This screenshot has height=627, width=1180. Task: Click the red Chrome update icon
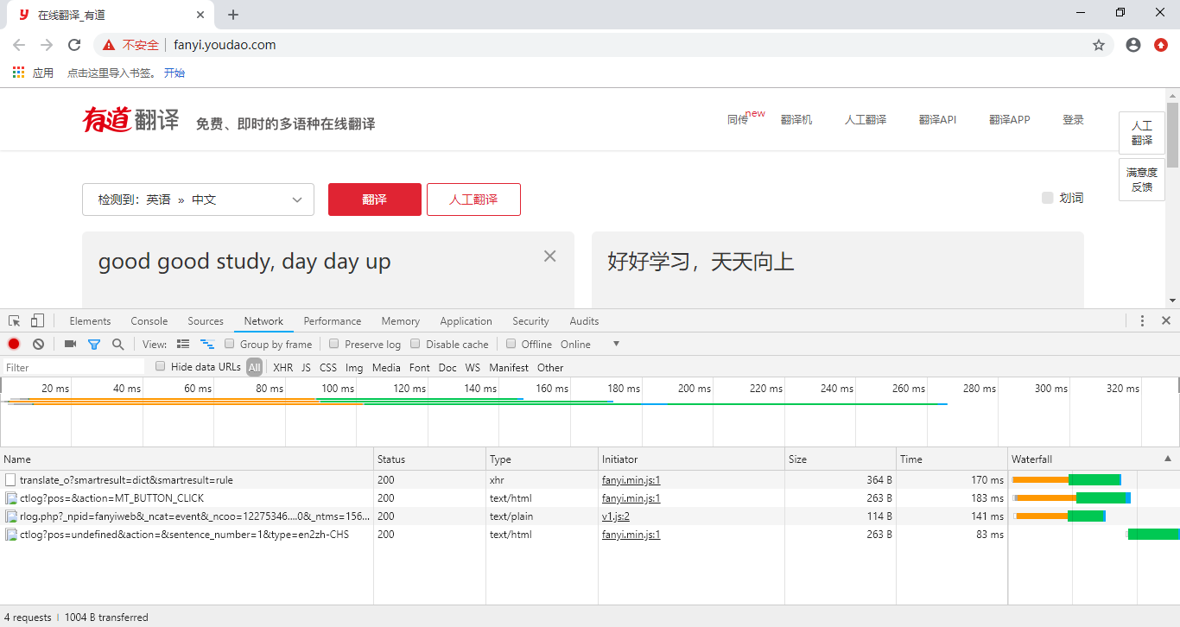(x=1161, y=45)
